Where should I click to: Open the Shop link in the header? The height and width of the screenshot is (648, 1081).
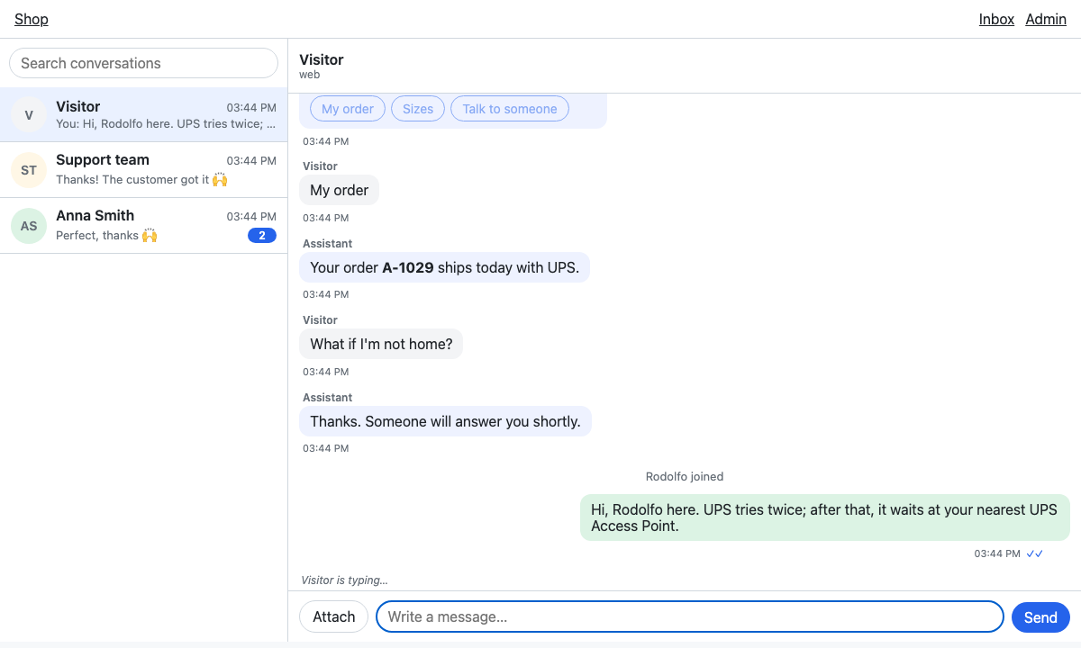click(x=32, y=19)
